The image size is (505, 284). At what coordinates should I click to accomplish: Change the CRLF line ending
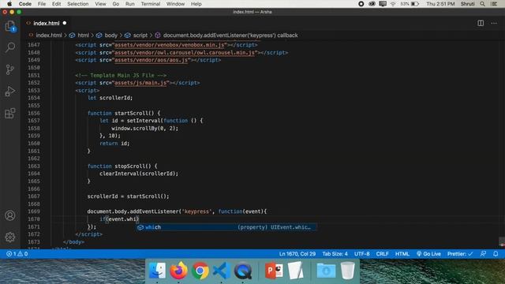(x=382, y=254)
